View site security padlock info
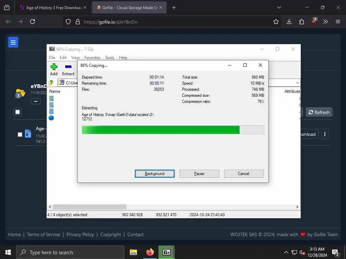346x259 pixels. click(x=77, y=22)
